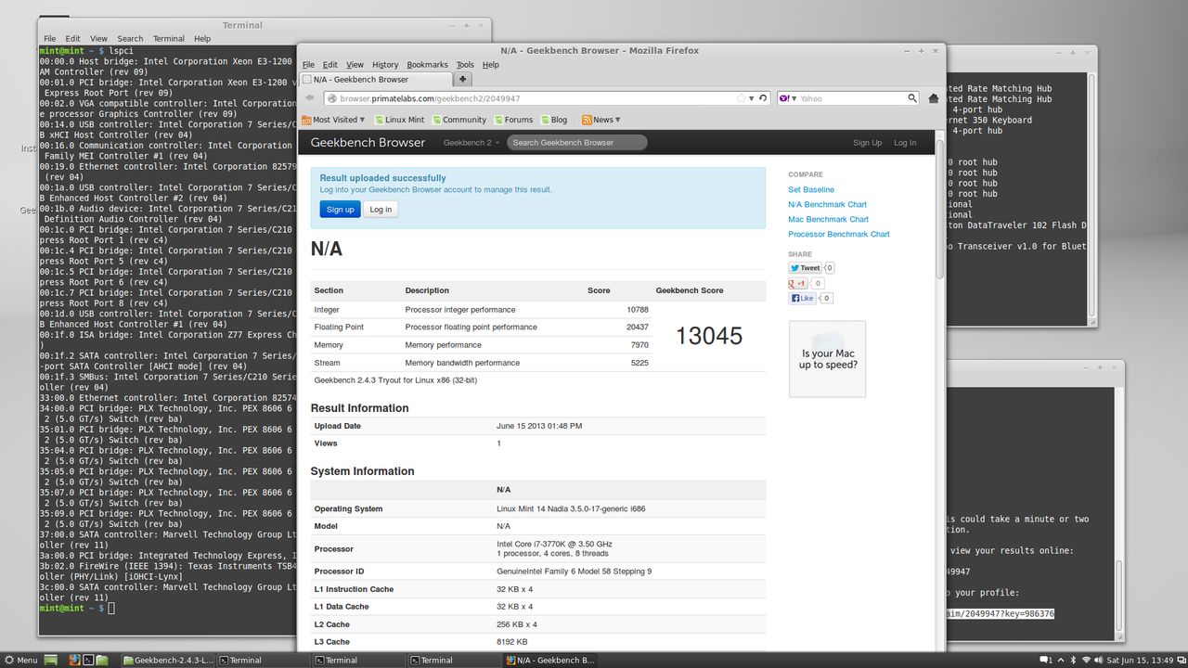This screenshot has width=1188, height=668.
Task: Open Firefox History menu
Action: coord(385,65)
